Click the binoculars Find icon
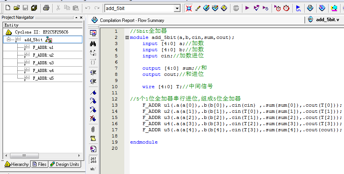344x174 pixels. click(93, 43)
